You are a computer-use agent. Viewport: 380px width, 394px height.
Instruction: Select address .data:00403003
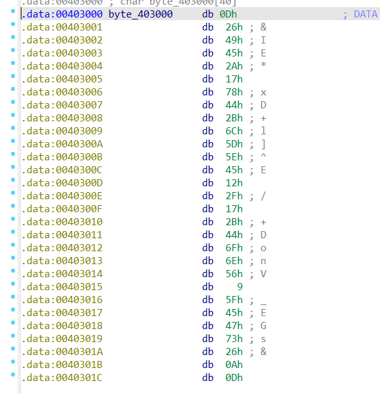click(x=62, y=53)
